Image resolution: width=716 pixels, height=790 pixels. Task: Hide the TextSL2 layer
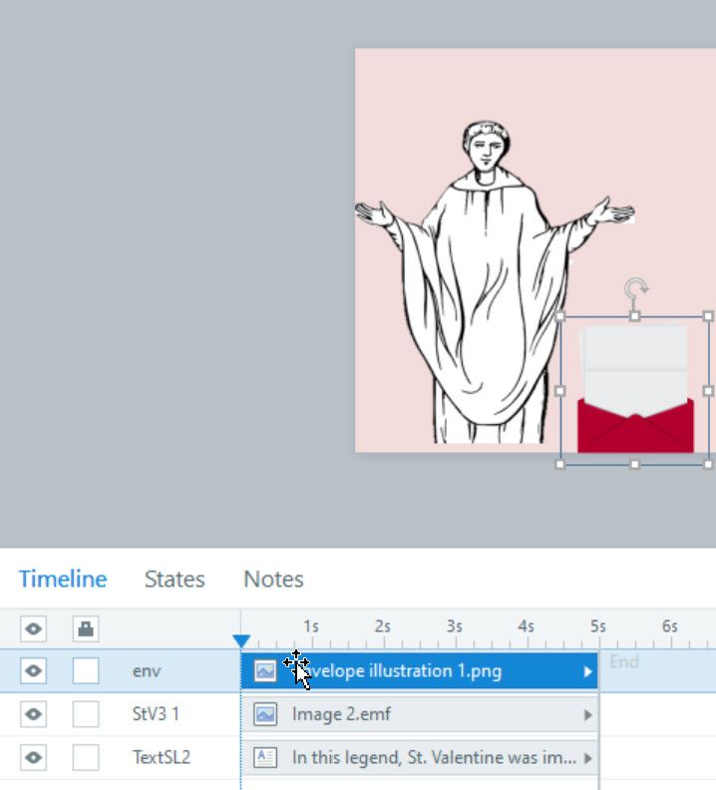click(33, 758)
